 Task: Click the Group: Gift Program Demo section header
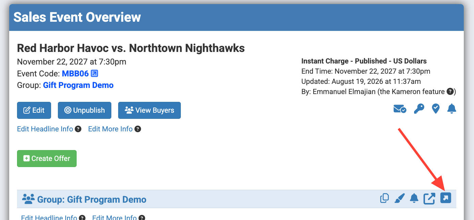pos(237,199)
